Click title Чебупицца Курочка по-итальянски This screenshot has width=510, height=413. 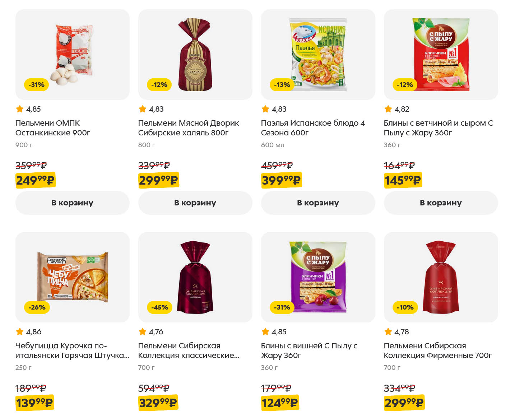click(72, 351)
